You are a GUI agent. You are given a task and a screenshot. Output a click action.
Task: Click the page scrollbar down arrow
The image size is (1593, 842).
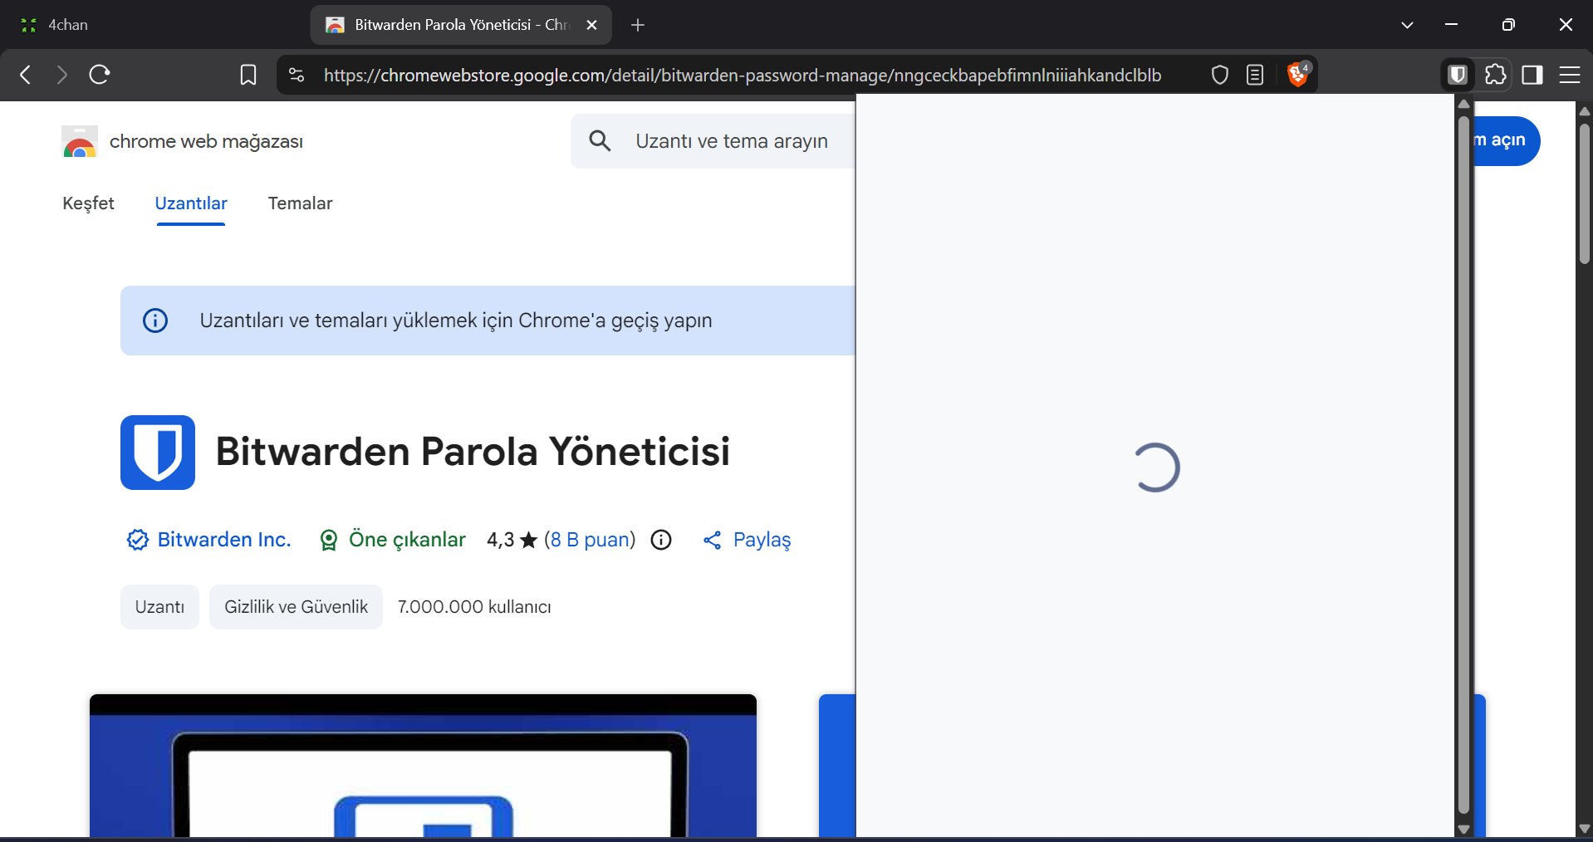click(x=1584, y=829)
